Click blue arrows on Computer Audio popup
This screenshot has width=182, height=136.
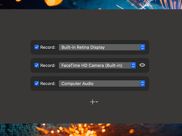click(143, 83)
